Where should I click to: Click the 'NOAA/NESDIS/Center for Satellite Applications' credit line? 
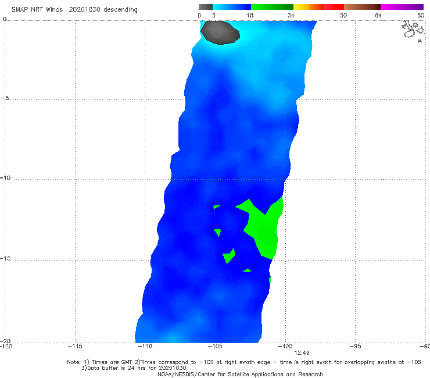coord(240,375)
